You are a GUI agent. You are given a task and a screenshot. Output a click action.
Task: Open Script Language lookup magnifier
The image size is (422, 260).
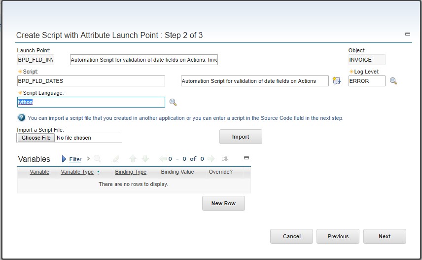pos(173,102)
